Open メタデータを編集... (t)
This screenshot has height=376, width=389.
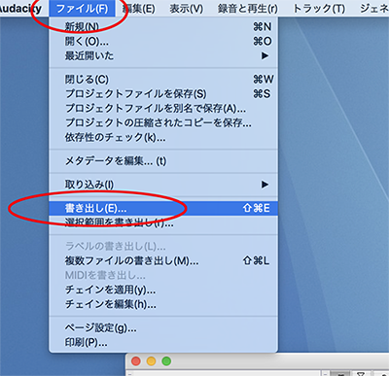point(163,161)
